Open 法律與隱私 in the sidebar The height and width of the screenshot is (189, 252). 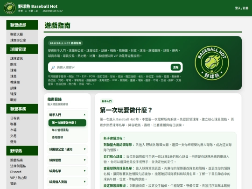(18, 166)
